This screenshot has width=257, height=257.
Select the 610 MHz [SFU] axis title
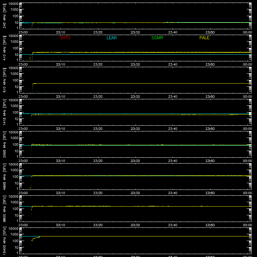[x=4, y=80]
